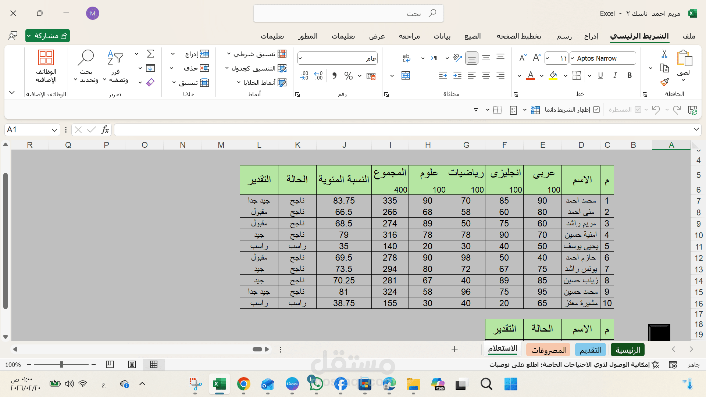Open the إدراج ribbon tab

[x=591, y=36]
